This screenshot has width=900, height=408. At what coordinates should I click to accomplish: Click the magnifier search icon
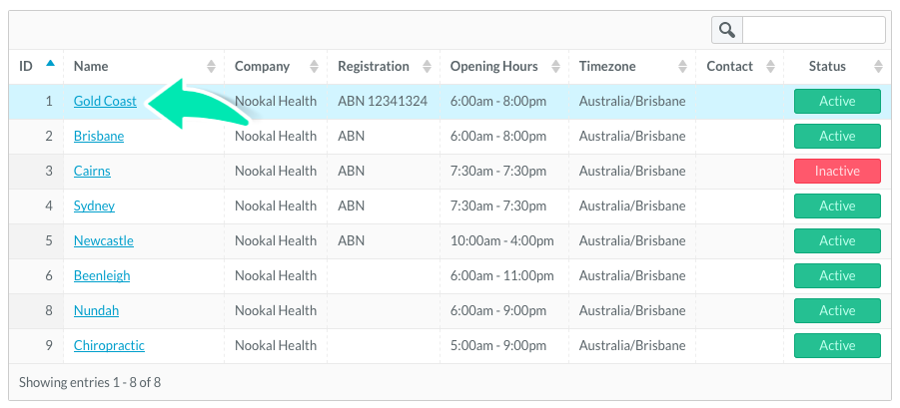pyautogui.click(x=727, y=30)
